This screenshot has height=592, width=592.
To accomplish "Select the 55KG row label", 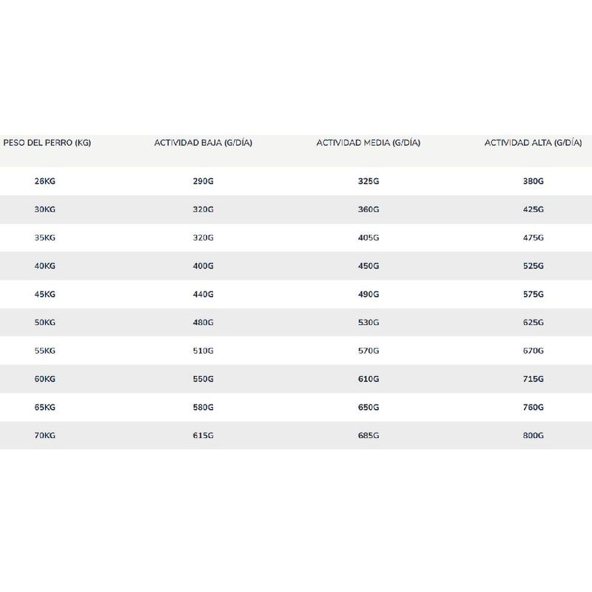I will tap(45, 351).
